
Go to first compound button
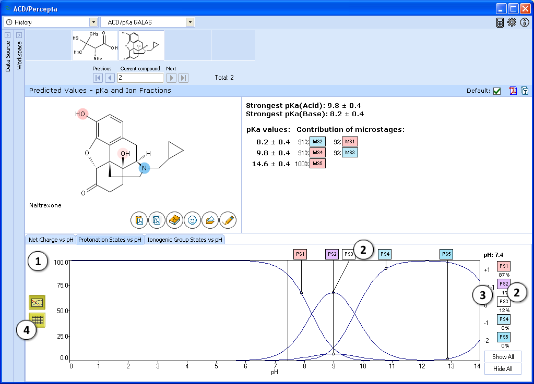pos(98,78)
